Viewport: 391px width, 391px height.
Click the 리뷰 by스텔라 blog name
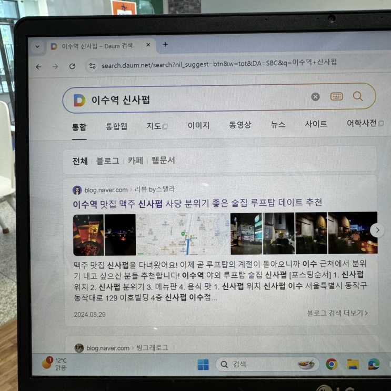tap(155, 189)
